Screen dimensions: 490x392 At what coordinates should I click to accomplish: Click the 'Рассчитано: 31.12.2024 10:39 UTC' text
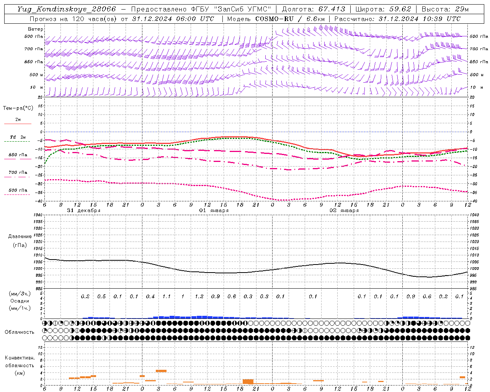pos(397,19)
